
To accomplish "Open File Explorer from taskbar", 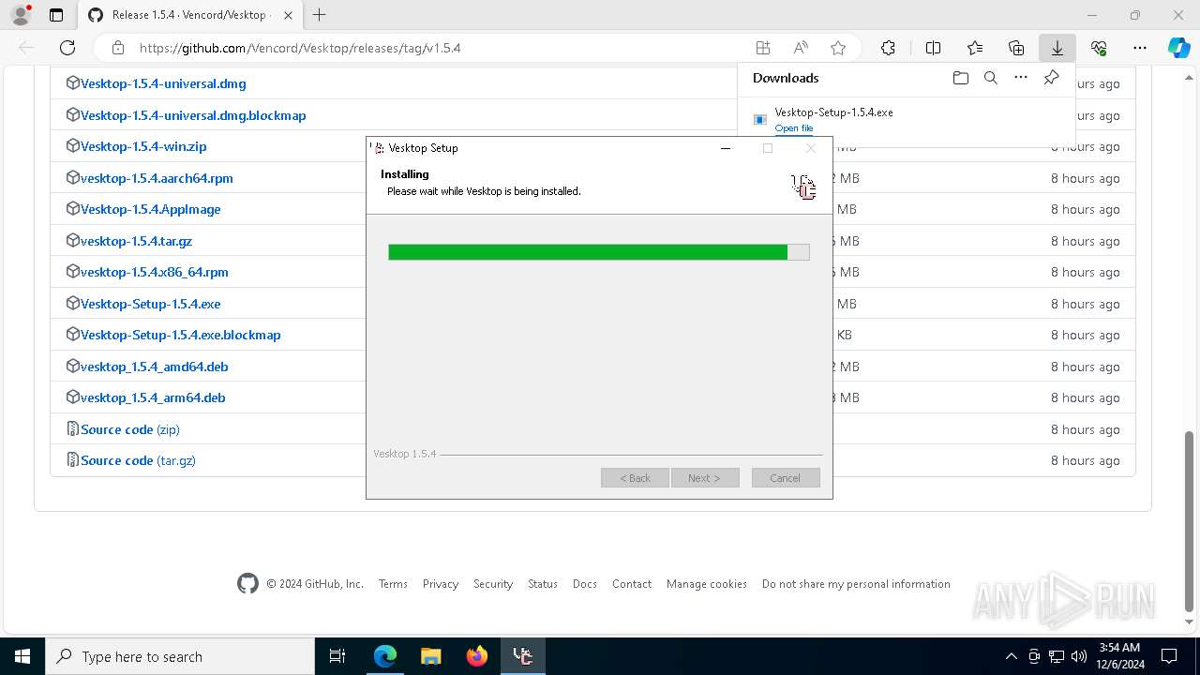I will tap(430, 656).
